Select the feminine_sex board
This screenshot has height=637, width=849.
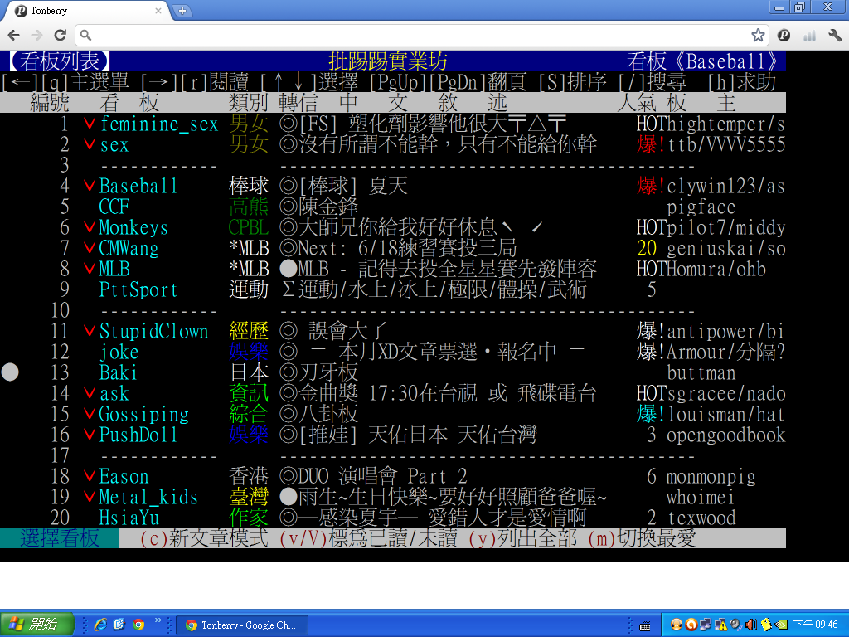click(x=158, y=124)
